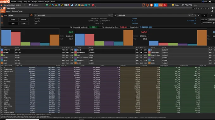Open the Analizler menu
This screenshot has width=215, height=120.
[41, 2]
